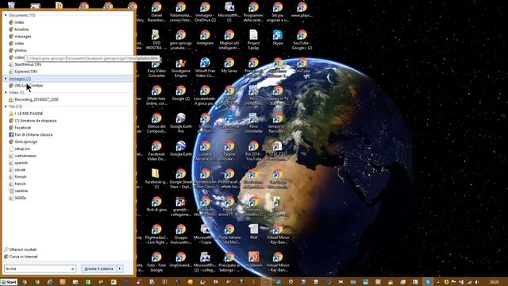Click the clock in the system tray
This screenshot has width=508, height=286.
click(x=494, y=282)
